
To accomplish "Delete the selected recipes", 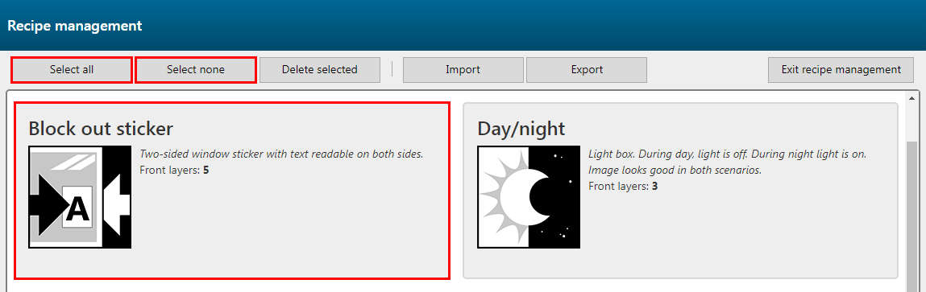I will pyautogui.click(x=319, y=70).
